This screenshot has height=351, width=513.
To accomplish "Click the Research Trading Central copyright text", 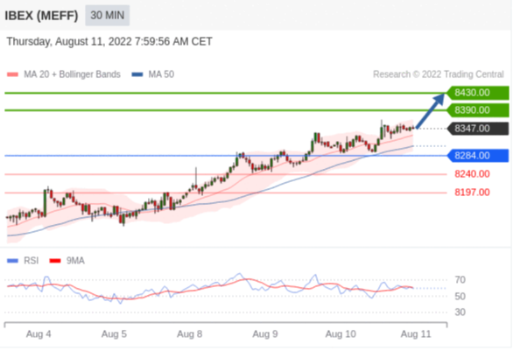I will coord(439,74).
